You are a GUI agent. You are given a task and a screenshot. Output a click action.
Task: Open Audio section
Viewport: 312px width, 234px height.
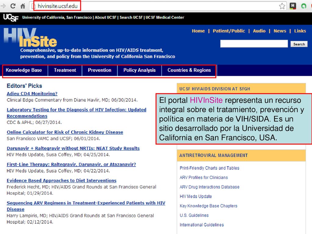pyautogui.click(x=259, y=31)
